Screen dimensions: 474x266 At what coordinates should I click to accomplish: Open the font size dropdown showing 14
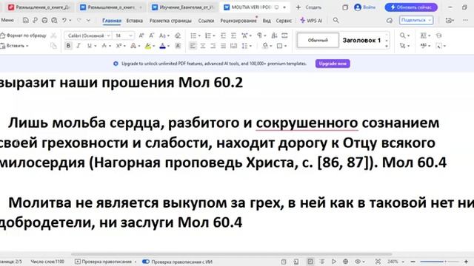click(131, 35)
